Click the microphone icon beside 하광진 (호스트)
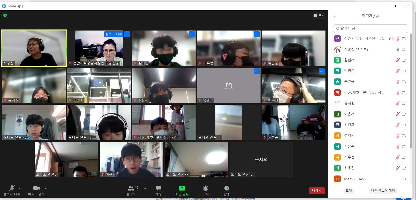 [398, 49]
